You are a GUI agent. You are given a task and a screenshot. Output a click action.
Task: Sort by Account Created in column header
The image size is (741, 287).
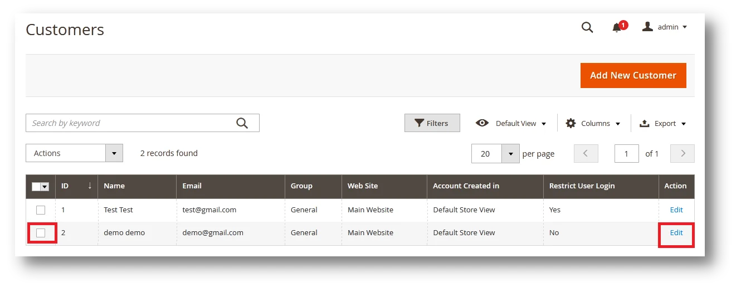click(485, 186)
